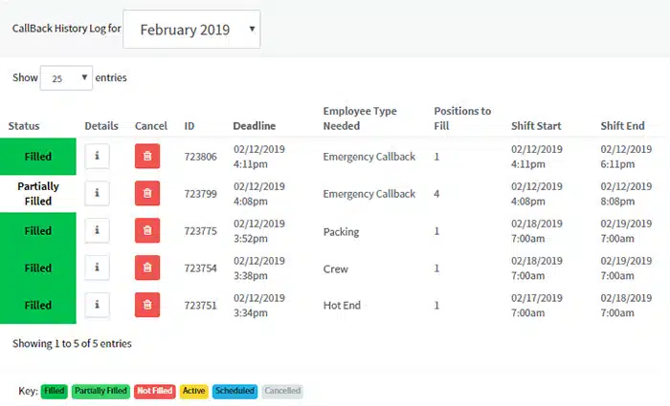Screen dimensions: 670x406
Task: Click deadline 02/12/2019 3:34pm
Action: point(259,305)
